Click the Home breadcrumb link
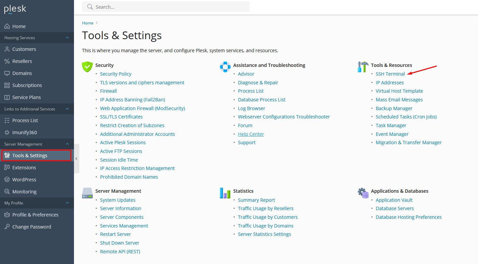The width and height of the screenshot is (478, 264). [x=88, y=23]
